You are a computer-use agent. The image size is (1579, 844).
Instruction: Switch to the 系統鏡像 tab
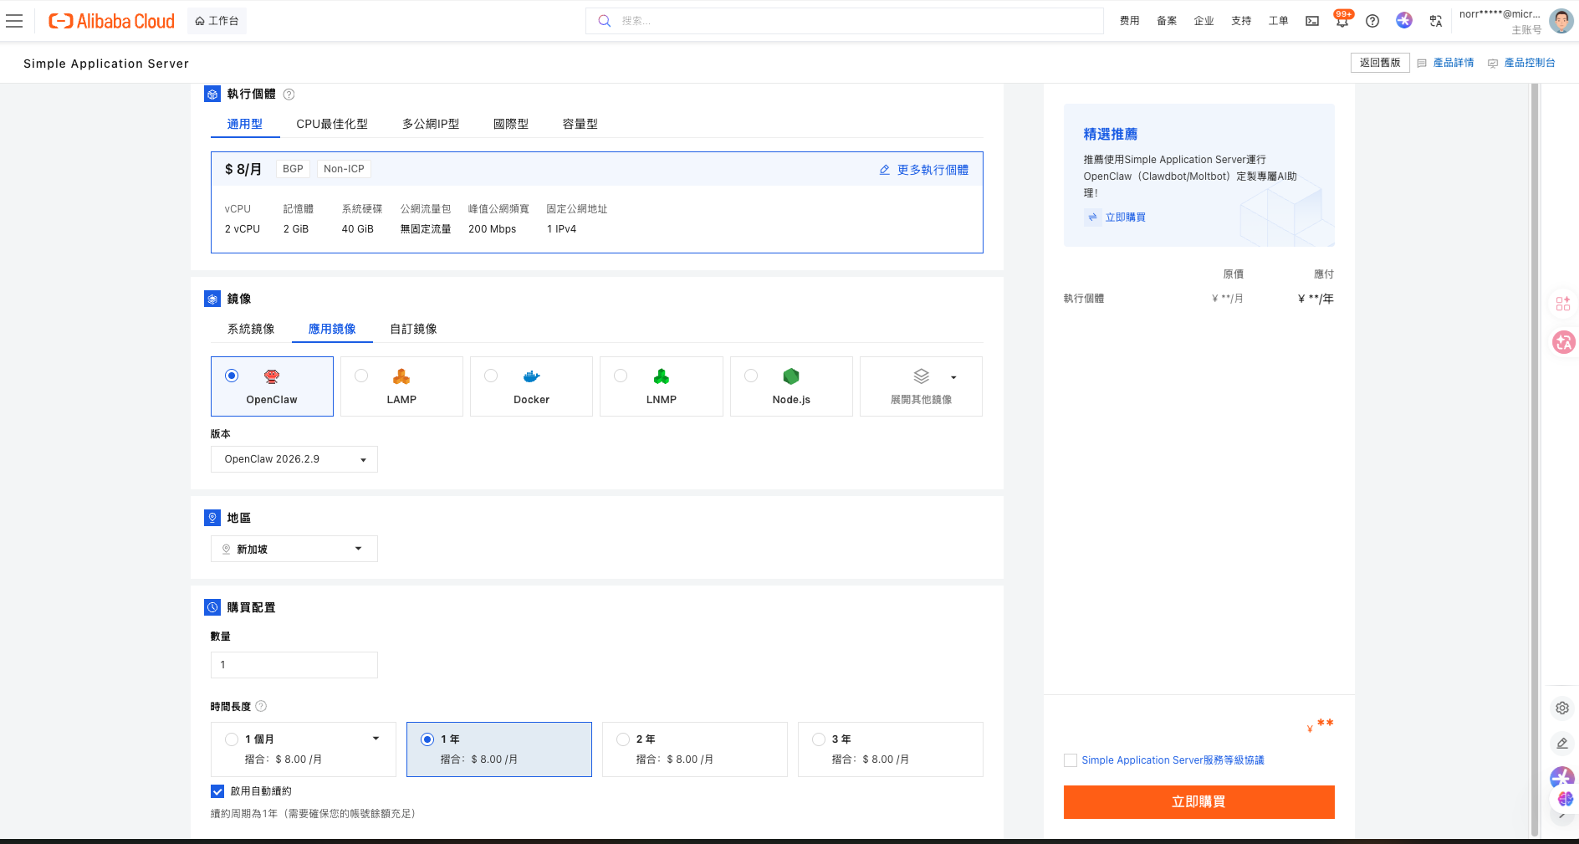pyautogui.click(x=251, y=329)
